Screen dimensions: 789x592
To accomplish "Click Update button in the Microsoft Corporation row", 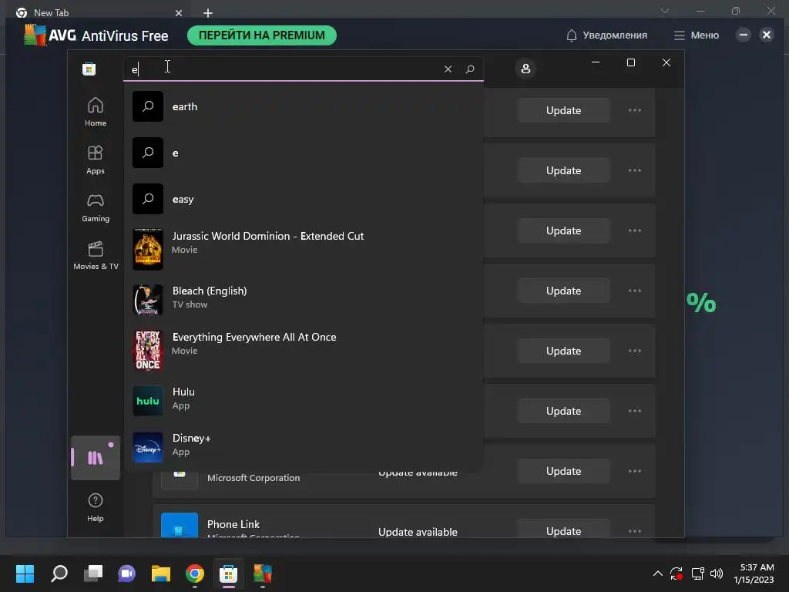I will point(563,471).
